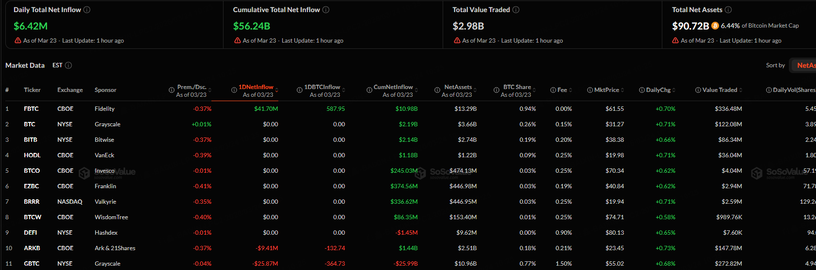Screen dimensions: 816x270
Task: Click info icon next to EST timezone
Action: pos(68,65)
